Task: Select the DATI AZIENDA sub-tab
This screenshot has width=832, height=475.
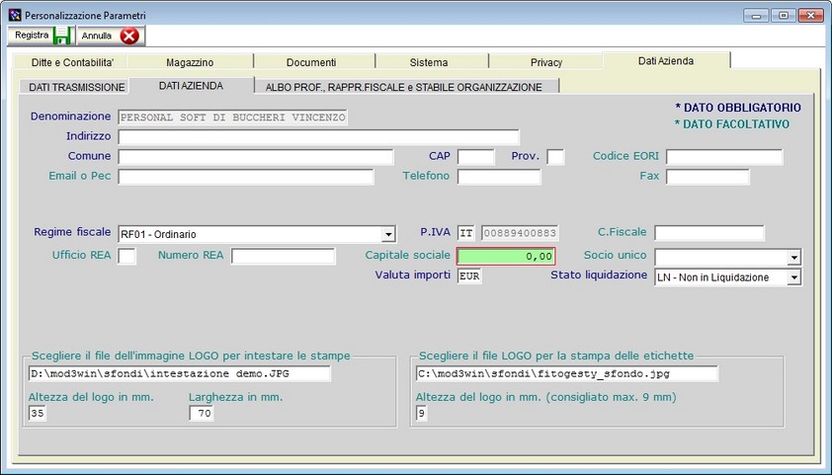Action: point(191,86)
